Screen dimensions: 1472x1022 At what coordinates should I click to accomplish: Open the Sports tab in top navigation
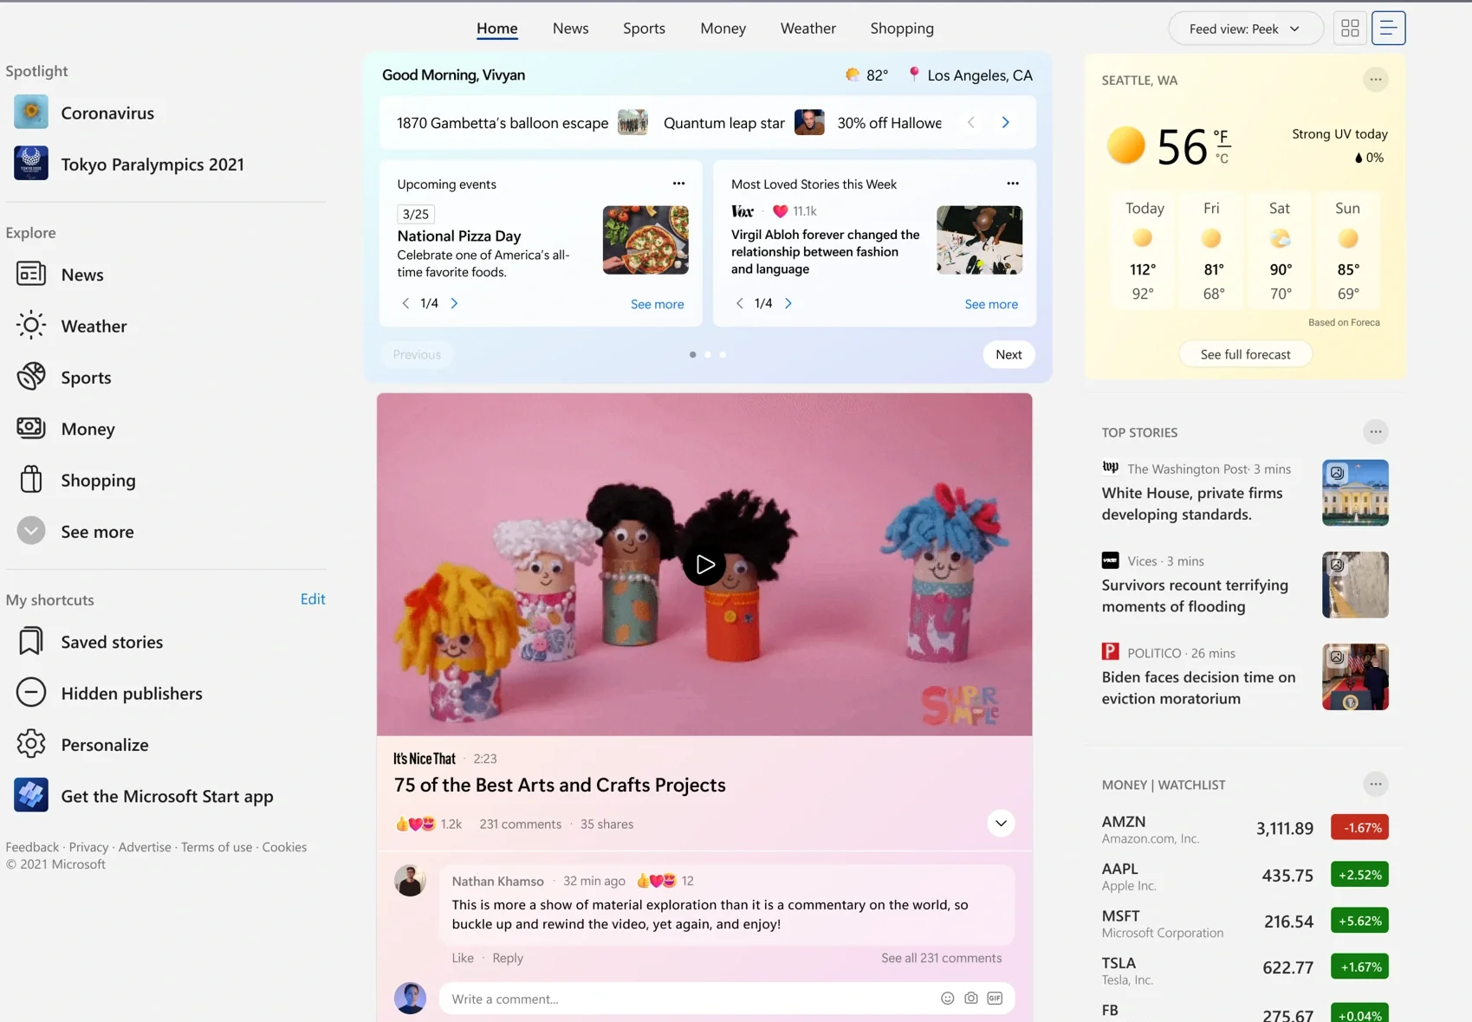tap(644, 29)
